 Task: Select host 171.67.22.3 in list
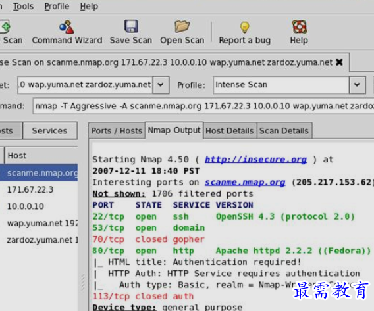tap(39, 190)
